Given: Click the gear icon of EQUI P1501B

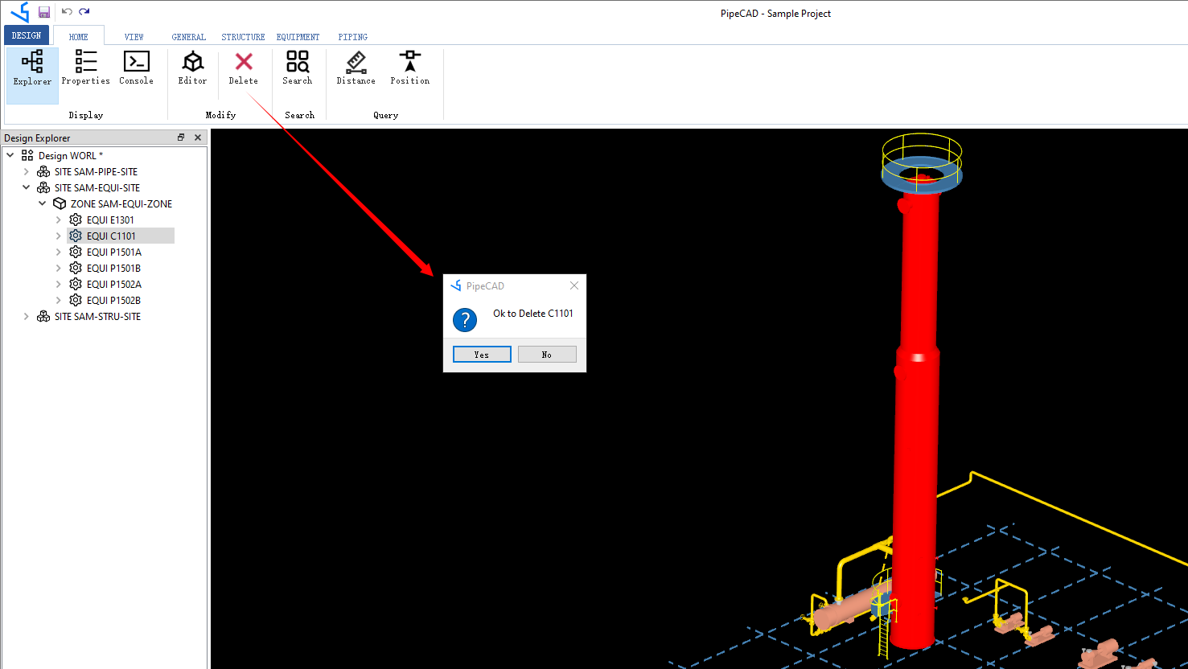Looking at the screenshot, I should tap(76, 268).
